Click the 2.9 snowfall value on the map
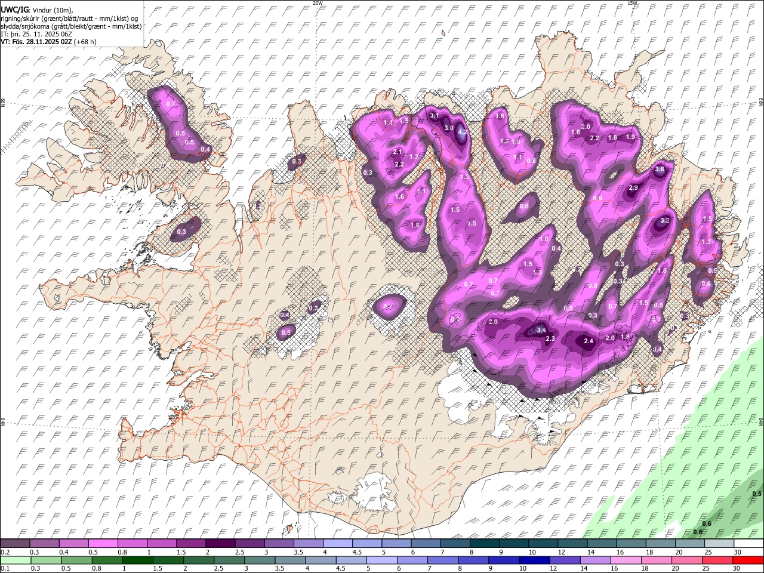 click(633, 188)
